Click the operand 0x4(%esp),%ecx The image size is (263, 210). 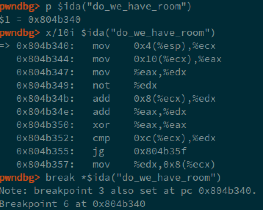pyautogui.click(x=174, y=46)
